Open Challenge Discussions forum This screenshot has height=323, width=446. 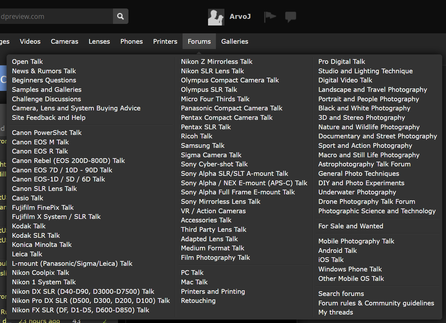47,99
